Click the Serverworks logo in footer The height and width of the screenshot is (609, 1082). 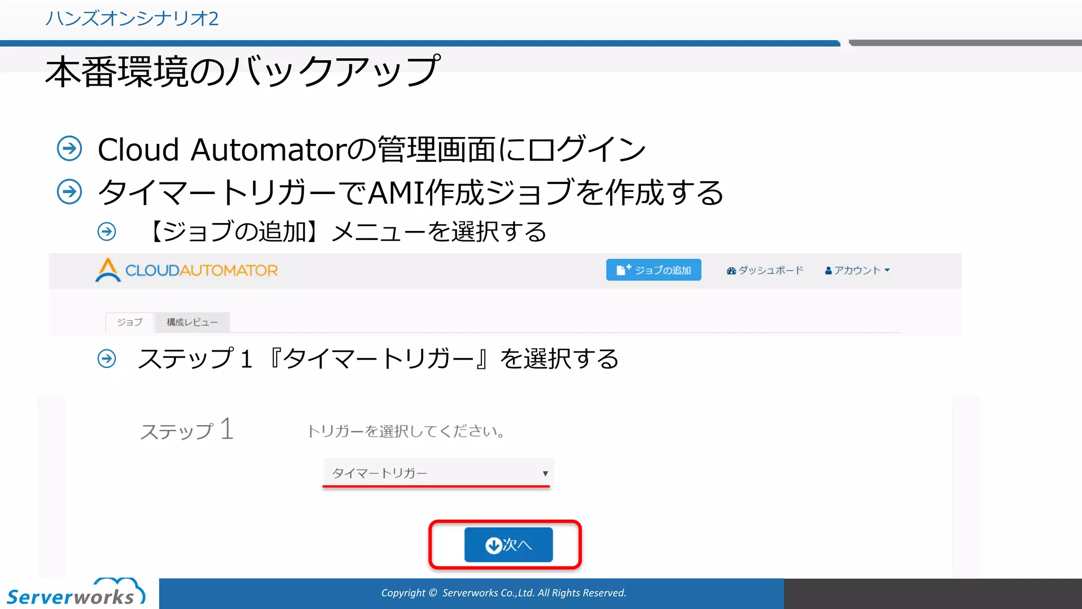coord(76,593)
